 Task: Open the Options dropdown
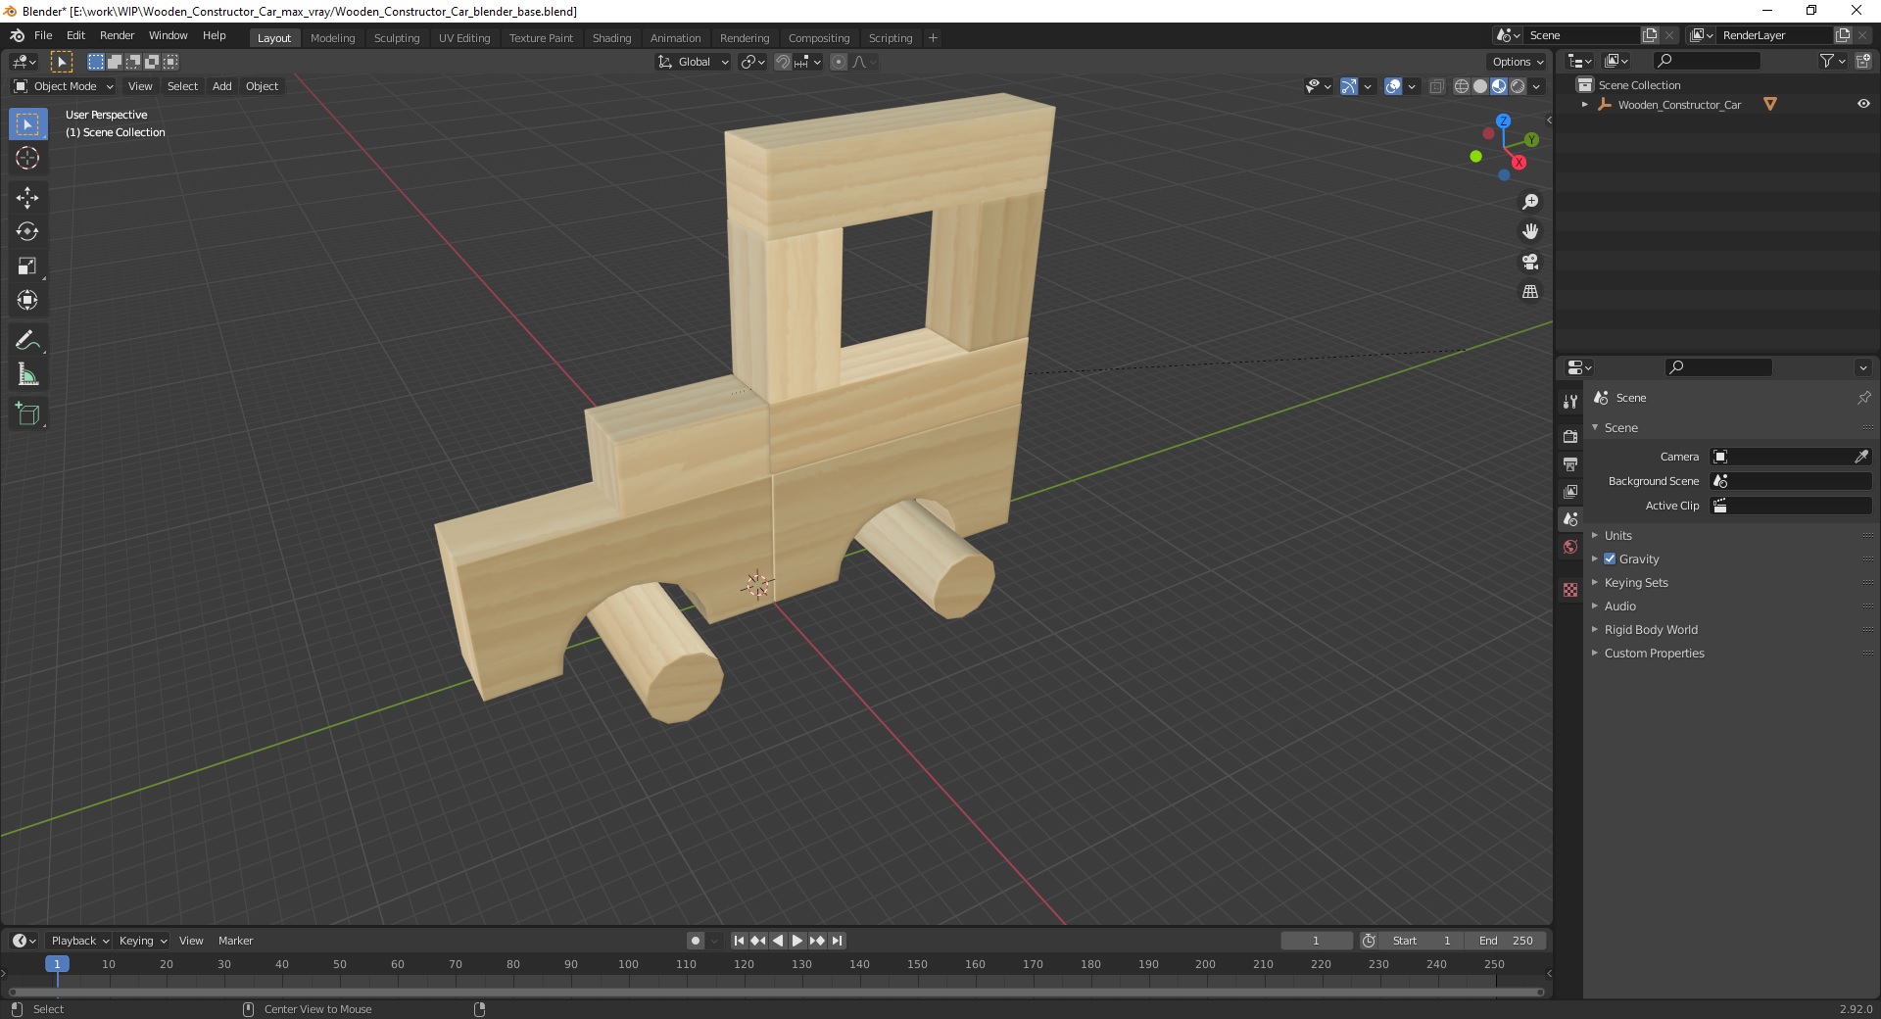pyautogui.click(x=1518, y=62)
